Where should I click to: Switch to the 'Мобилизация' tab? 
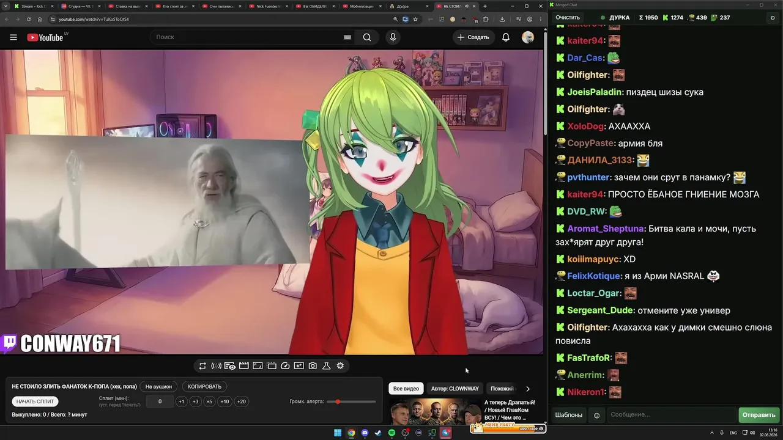tap(364, 6)
